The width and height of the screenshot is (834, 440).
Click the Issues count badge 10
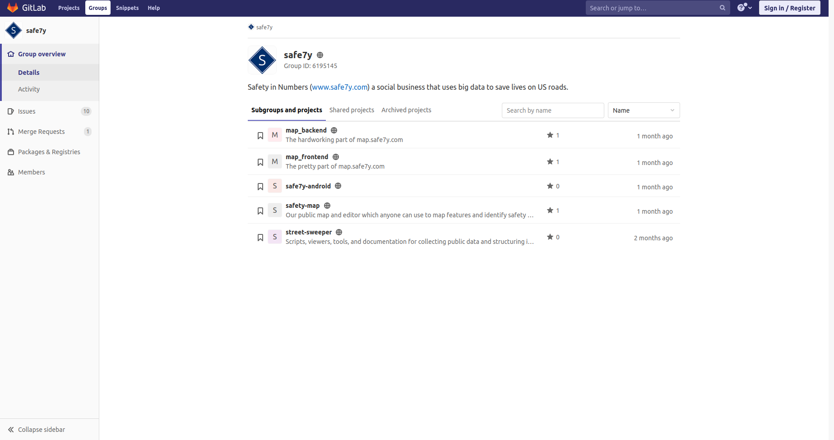86,111
